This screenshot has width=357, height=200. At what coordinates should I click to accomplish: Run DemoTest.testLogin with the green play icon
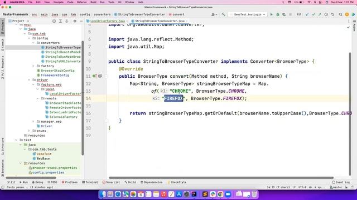(x=272, y=14)
